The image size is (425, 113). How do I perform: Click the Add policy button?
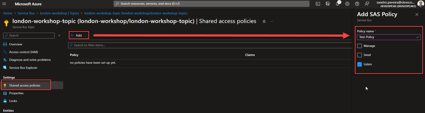pyautogui.click(x=76, y=35)
